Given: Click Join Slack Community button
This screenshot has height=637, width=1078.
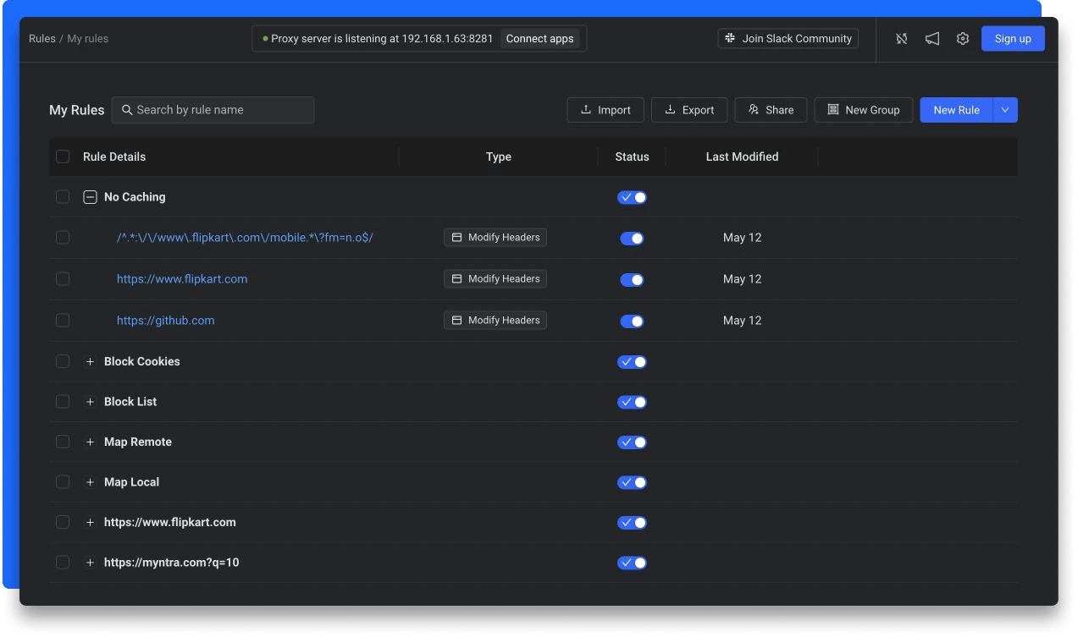Looking at the screenshot, I should click(788, 39).
